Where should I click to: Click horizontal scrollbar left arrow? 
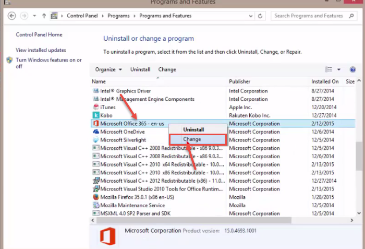[93, 220]
